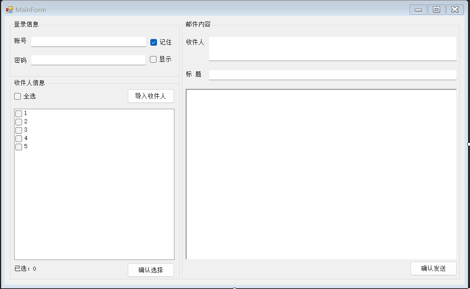Viewport: 470px width, 289px height.
Task: Click the 确认发送 button
Action: tap(433, 268)
